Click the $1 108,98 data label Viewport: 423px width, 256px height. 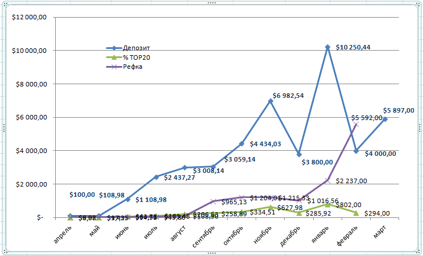151,200
